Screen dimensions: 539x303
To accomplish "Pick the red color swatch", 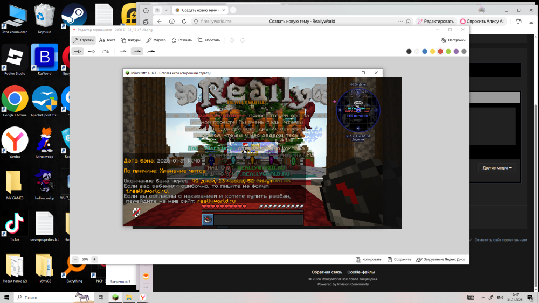I will pos(440,52).
